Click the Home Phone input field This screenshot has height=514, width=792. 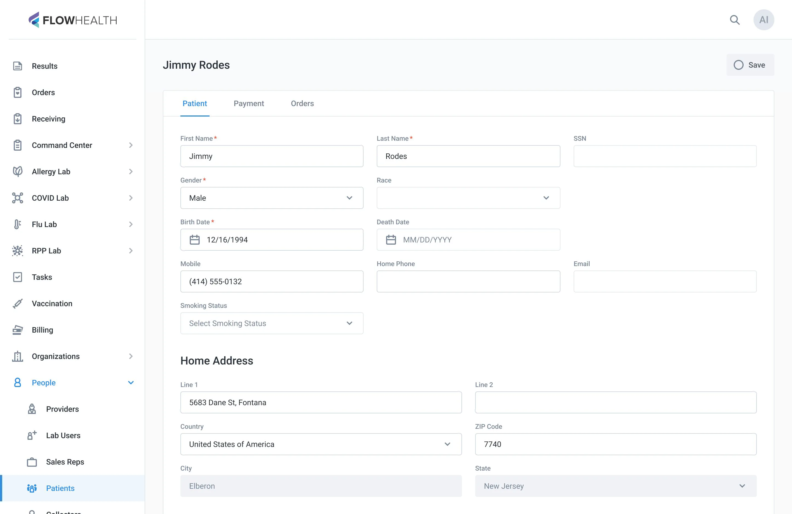[x=468, y=281]
